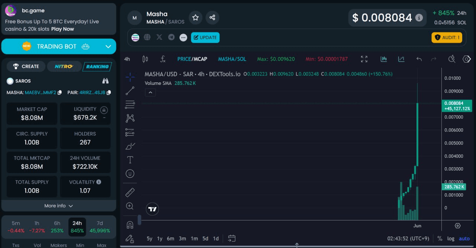Switch chart to PRICE/MCAP toggle
The height and width of the screenshot is (248, 476).
point(192,59)
